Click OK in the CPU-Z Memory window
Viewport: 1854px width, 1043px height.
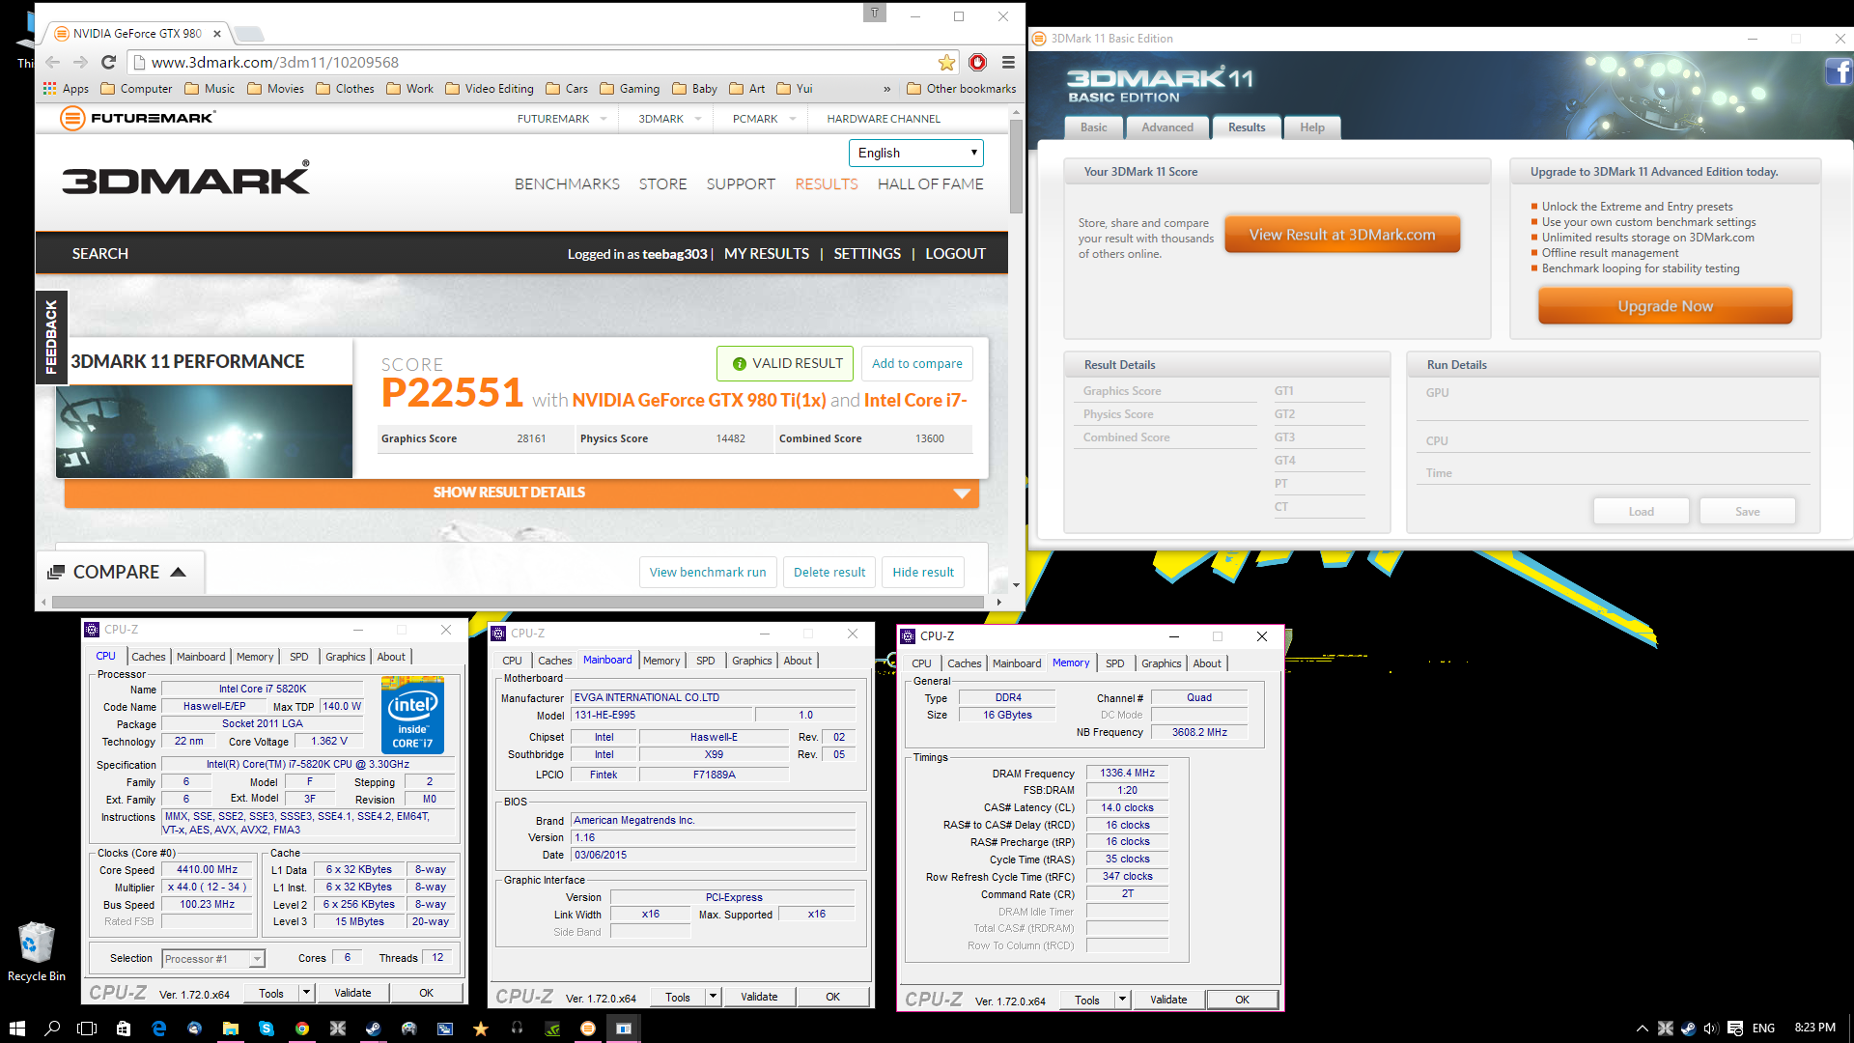coord(1242,1000)
